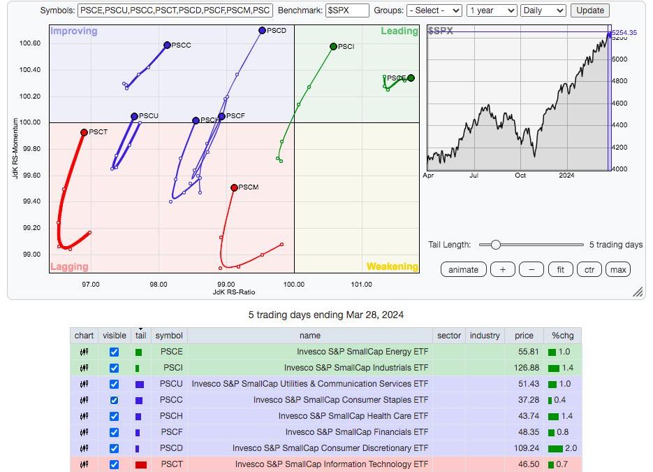This screenshot has width=653, height=472.
Task: Select the PSCF head marker on the graph
Action: click(221, 116)
